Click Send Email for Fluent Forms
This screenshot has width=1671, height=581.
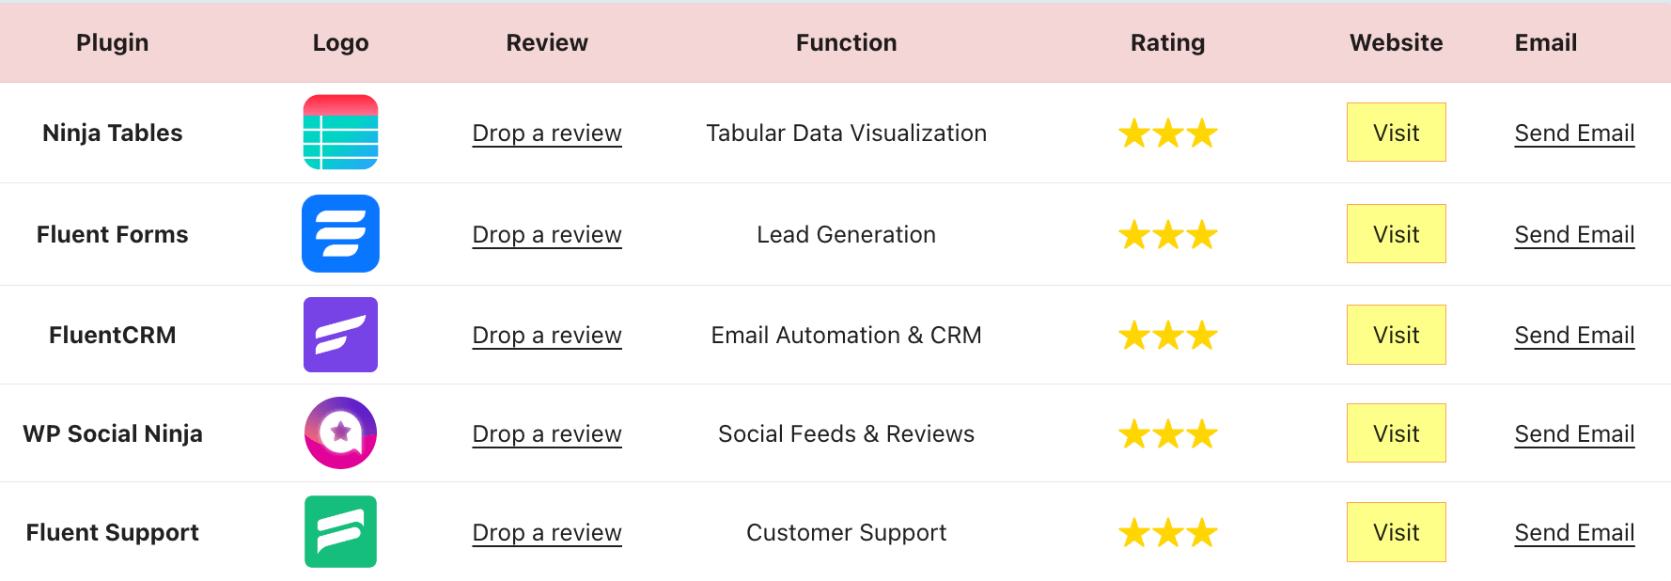point(1574,234)
